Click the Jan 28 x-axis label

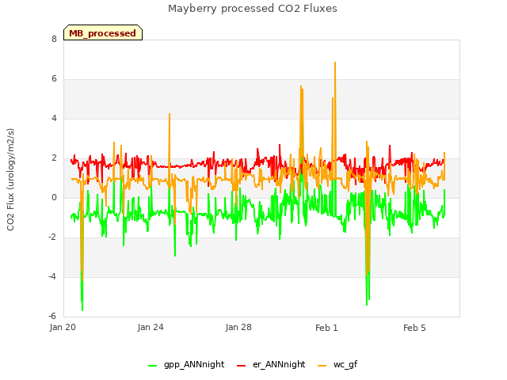[x=238, y=327]
